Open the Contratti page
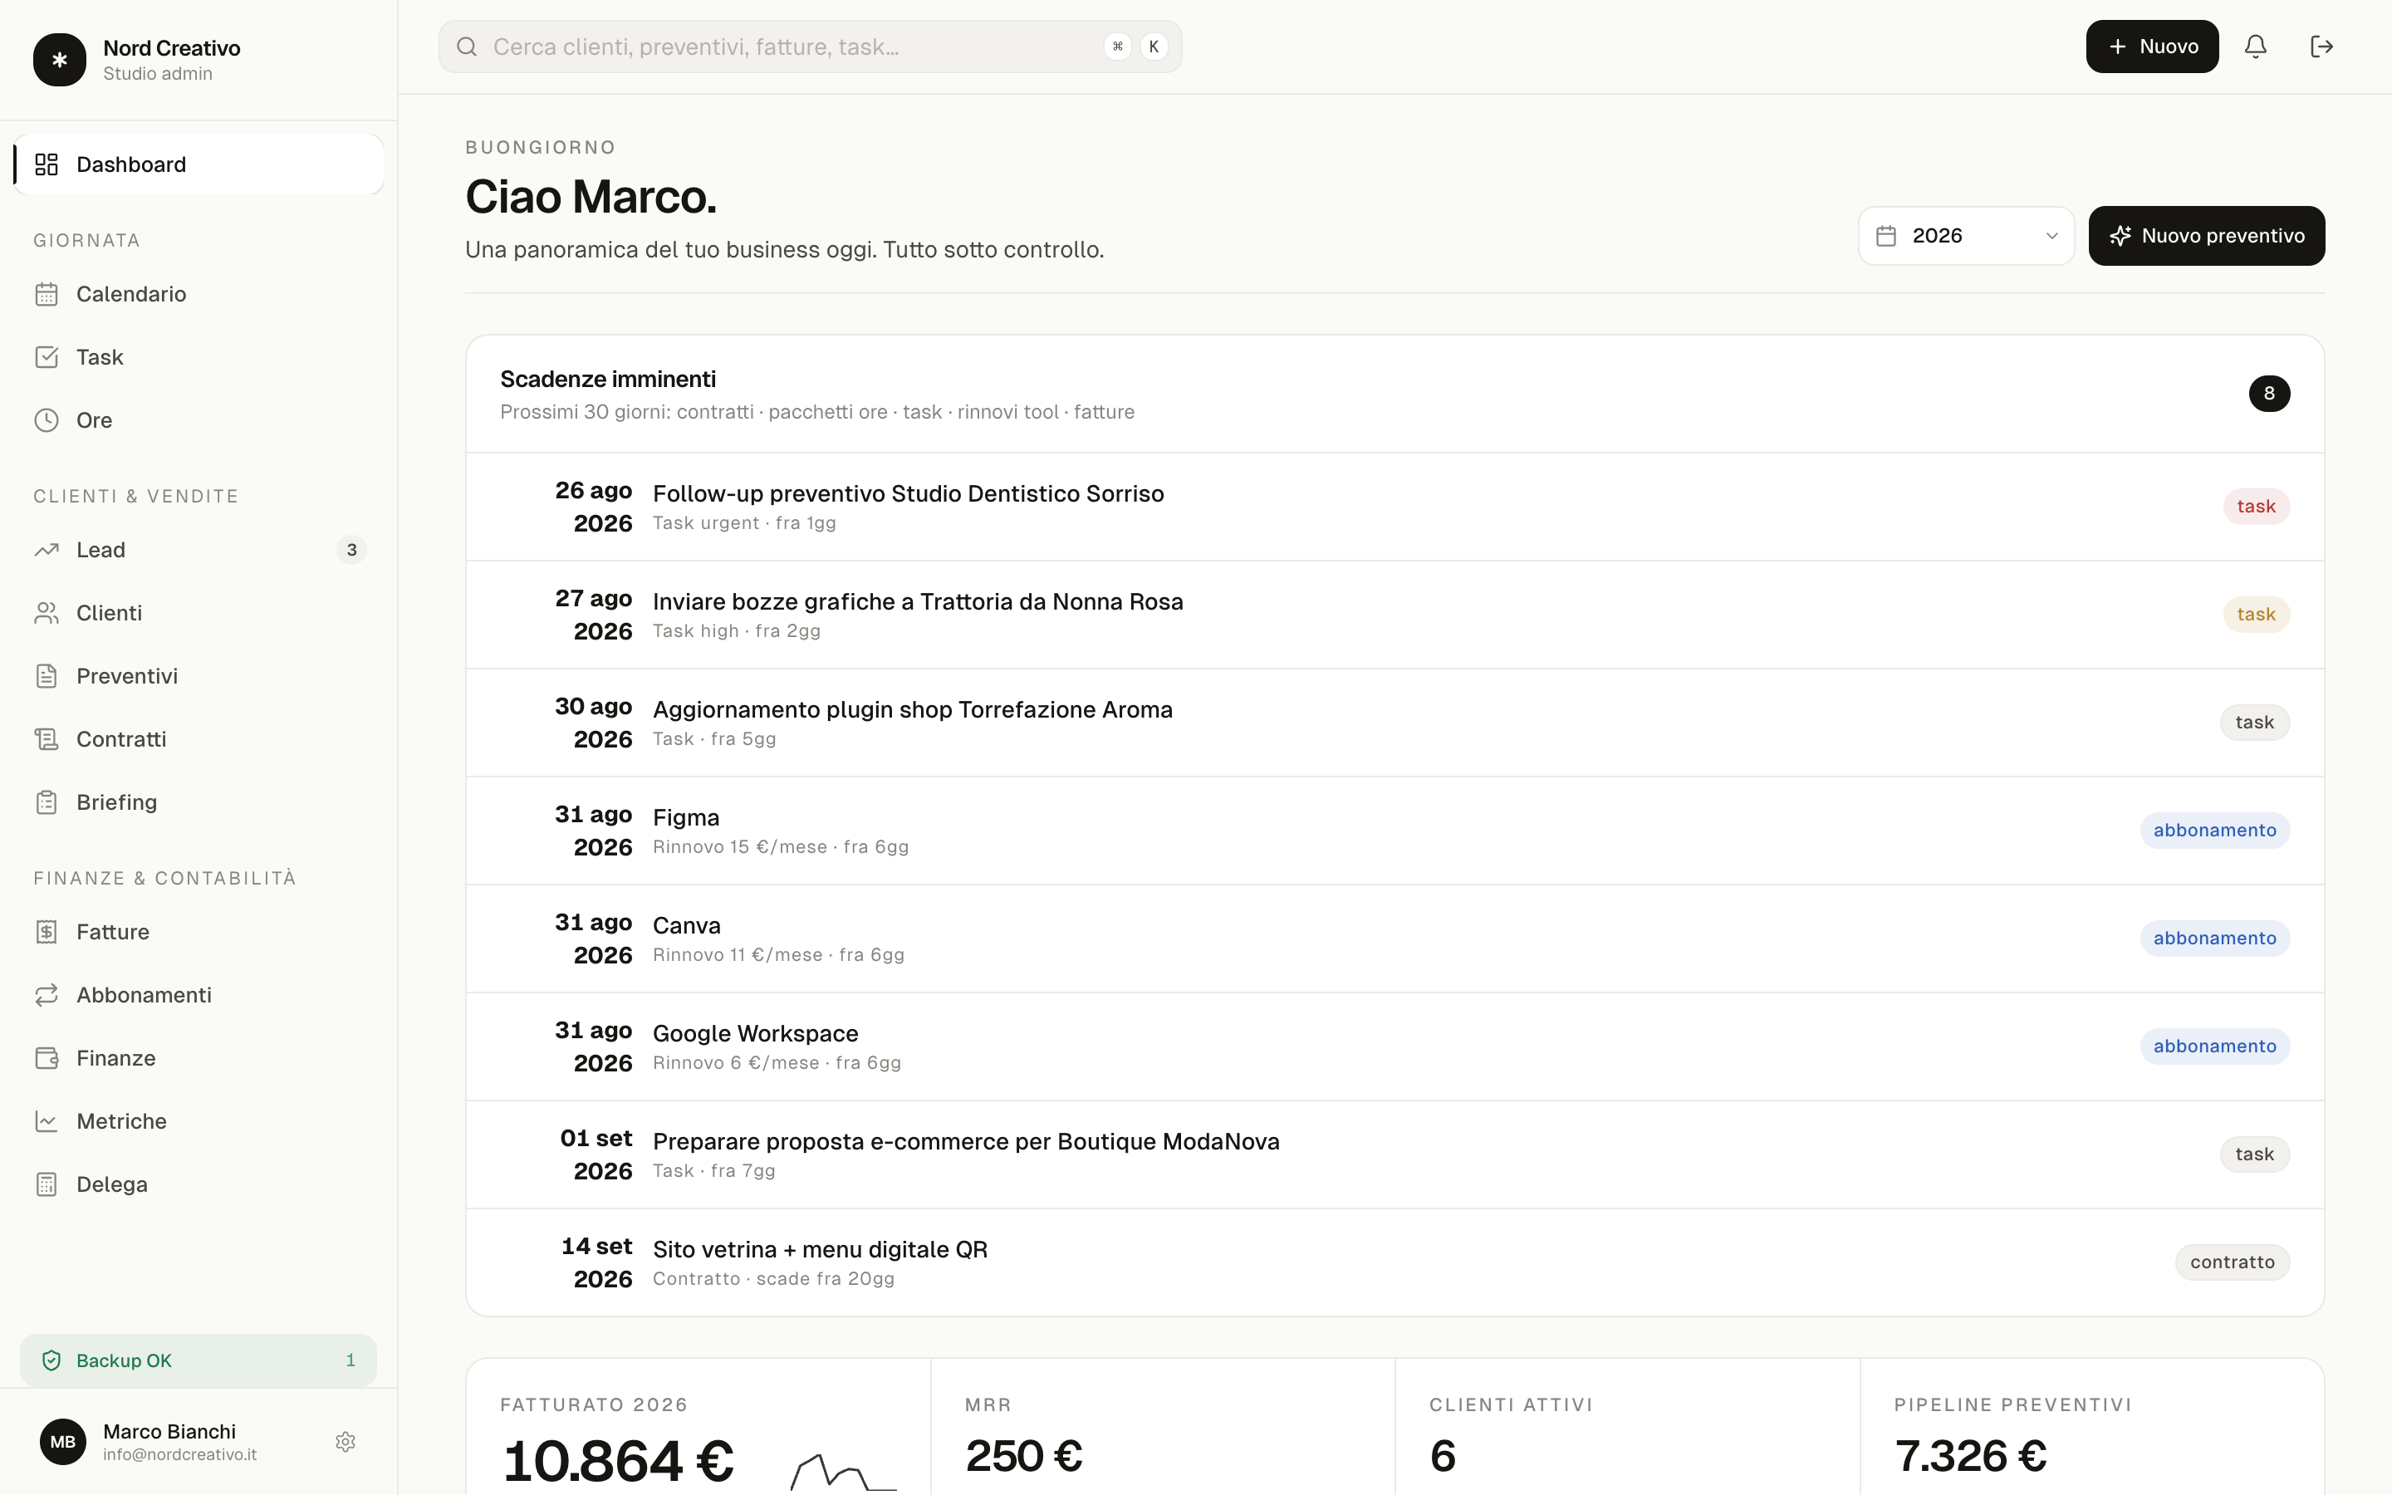The height and width of the screenshot is (1495, 2392). pos(199,739)
